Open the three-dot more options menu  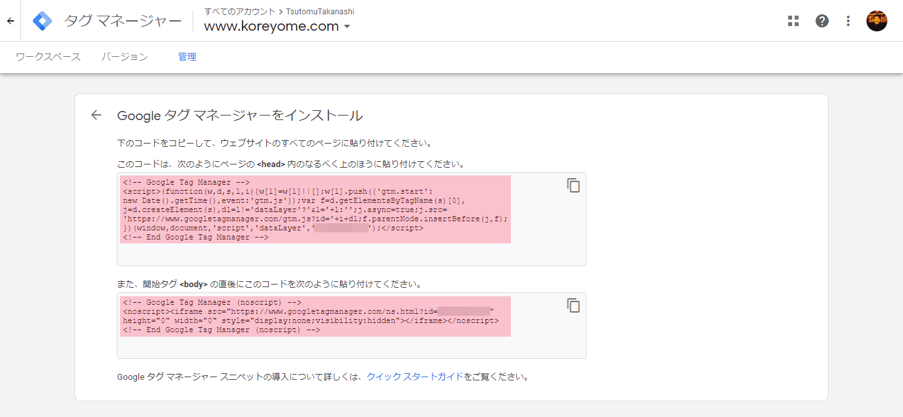848,21
